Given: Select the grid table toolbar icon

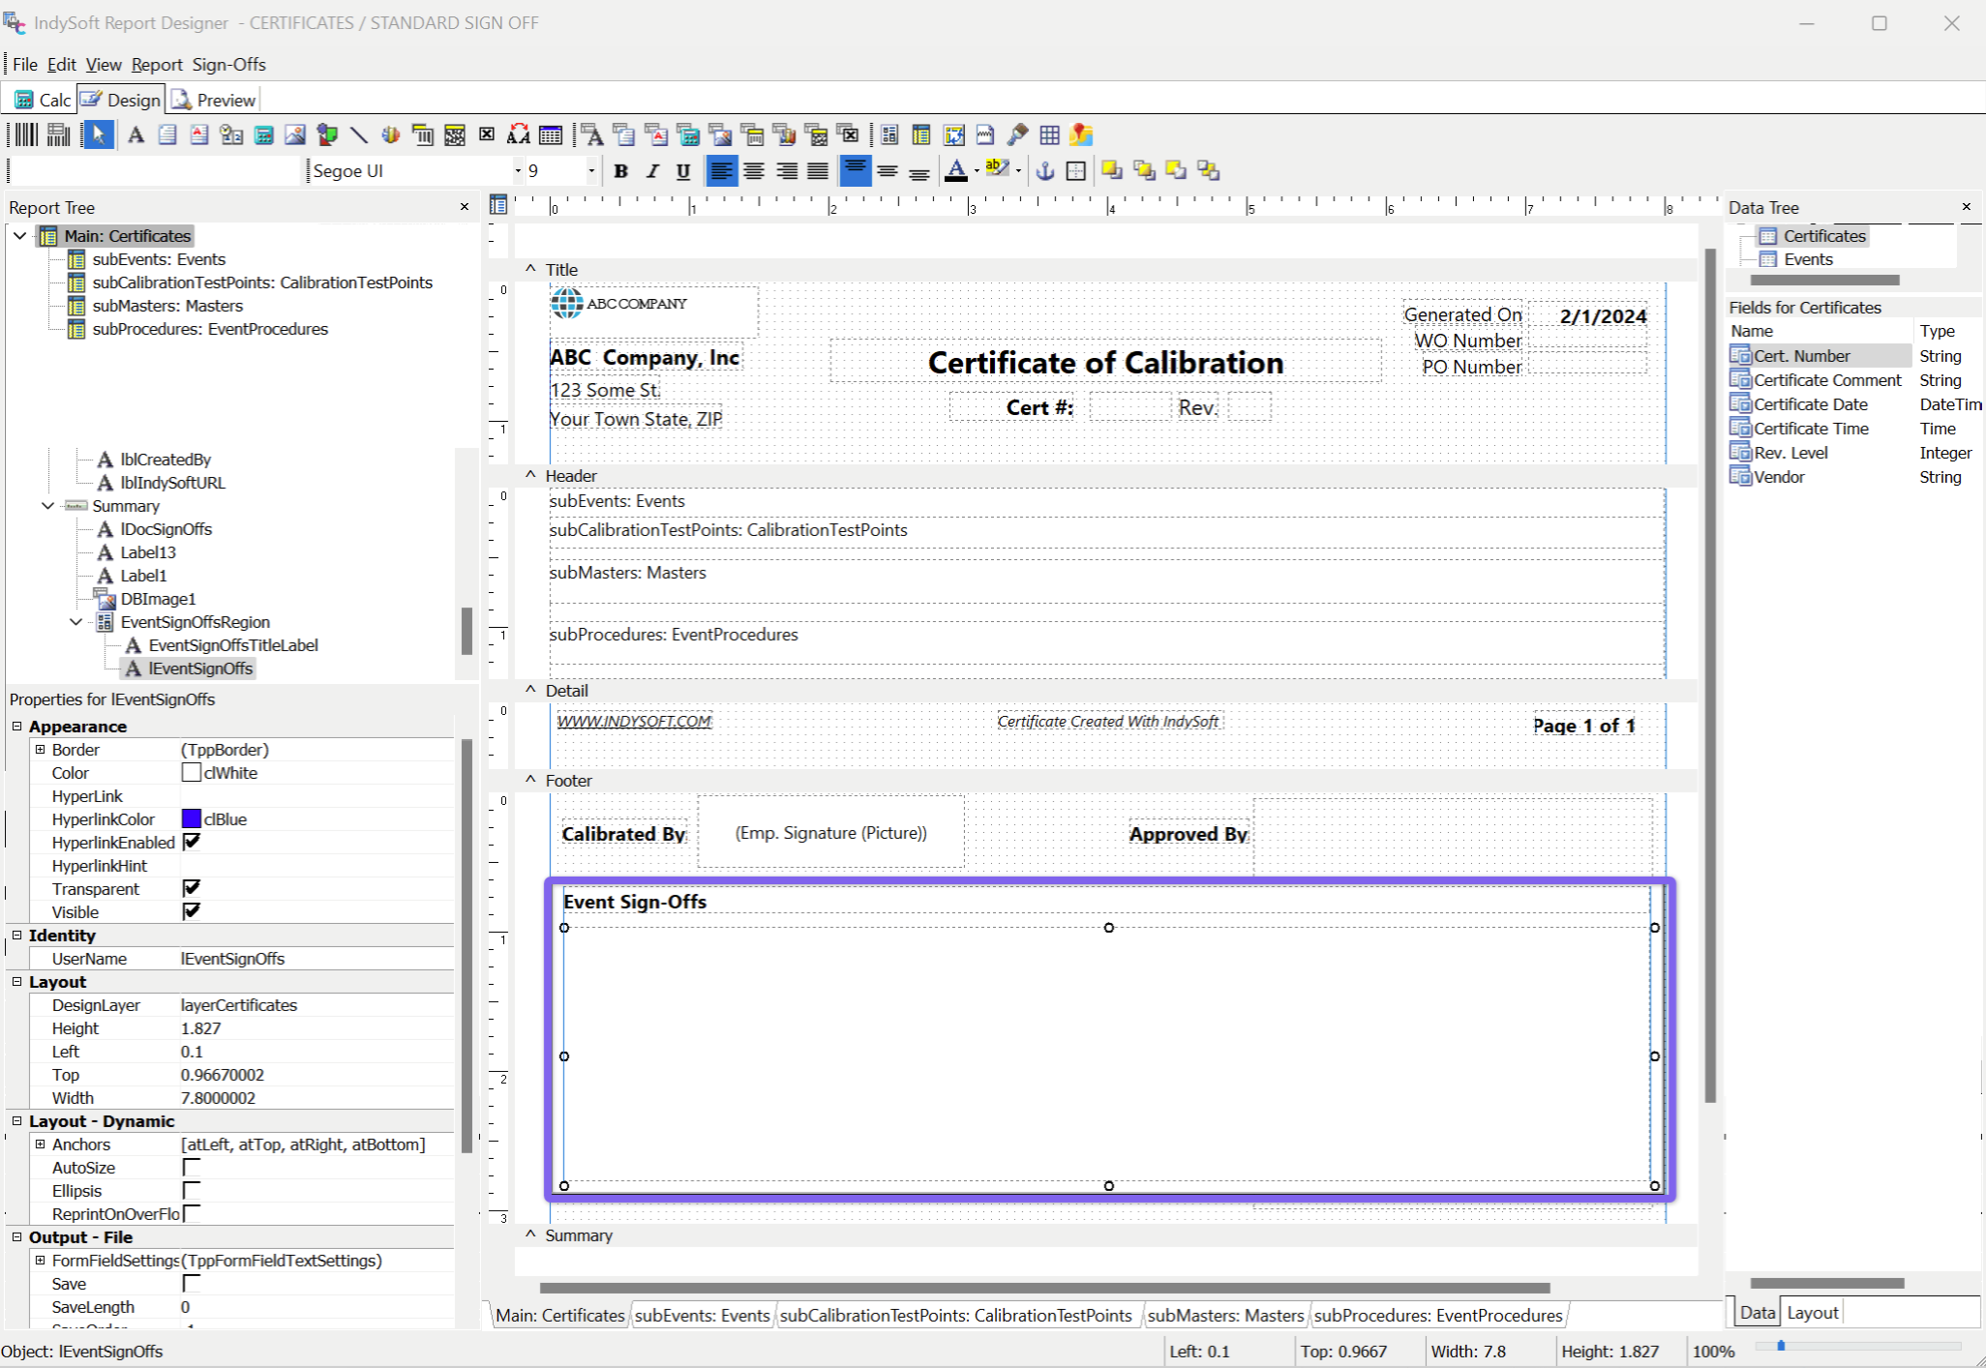Looking at the screenshot, I should pos(1049,134).
